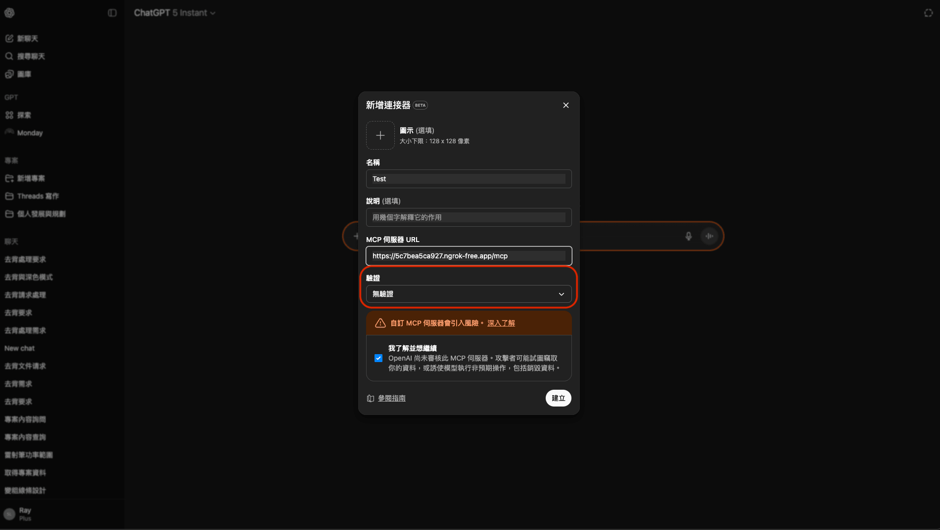This screenshot has height=530, width=940.
Task: Expand the ChatGPT 5 Instant model selector
Action: (174, 13)
